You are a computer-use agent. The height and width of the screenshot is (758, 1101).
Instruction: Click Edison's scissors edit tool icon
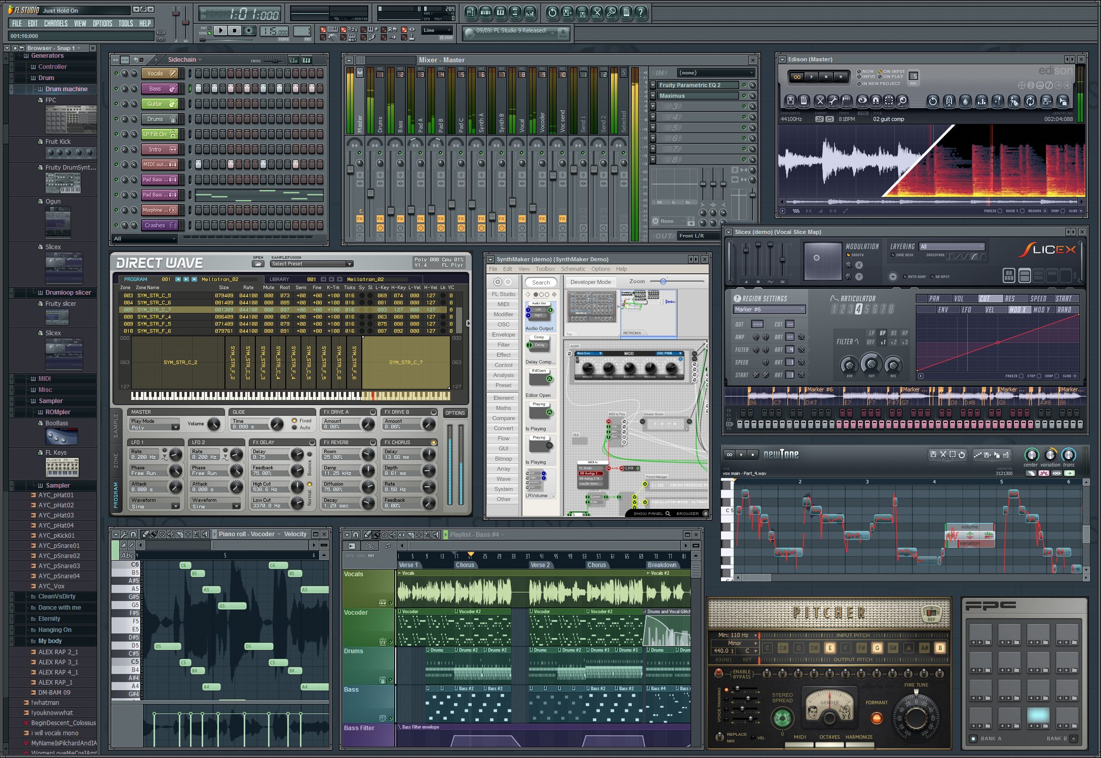[820, 101]
